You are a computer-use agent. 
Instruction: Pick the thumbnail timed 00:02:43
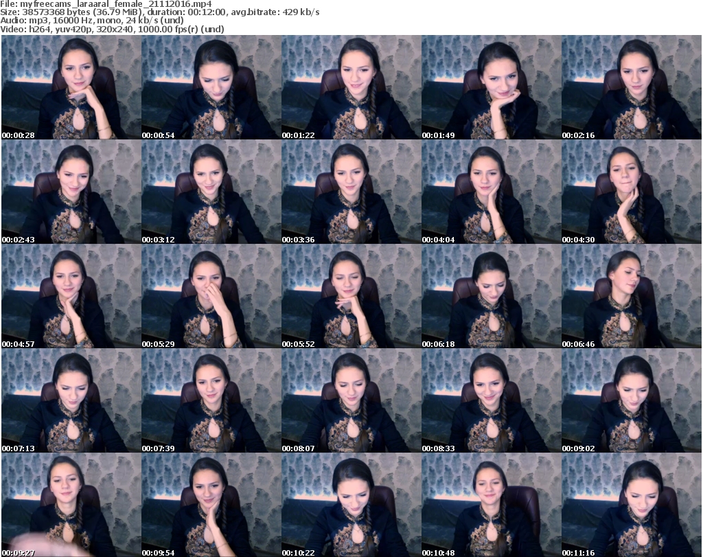pos(71,192)
